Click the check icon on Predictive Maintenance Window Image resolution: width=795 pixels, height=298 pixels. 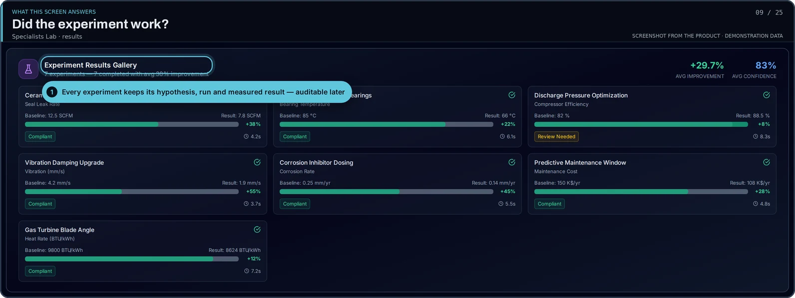[767, 162]
